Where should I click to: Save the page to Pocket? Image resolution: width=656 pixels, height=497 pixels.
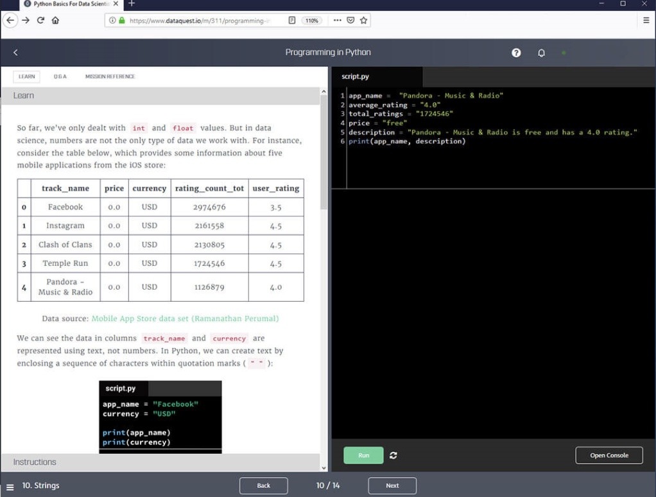click(350, 20)
